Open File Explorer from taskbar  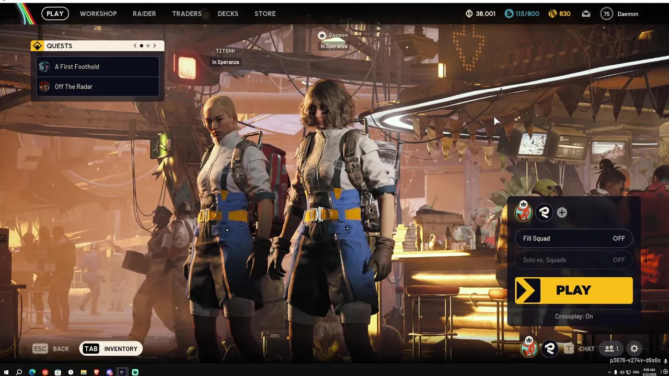[84, 372]
